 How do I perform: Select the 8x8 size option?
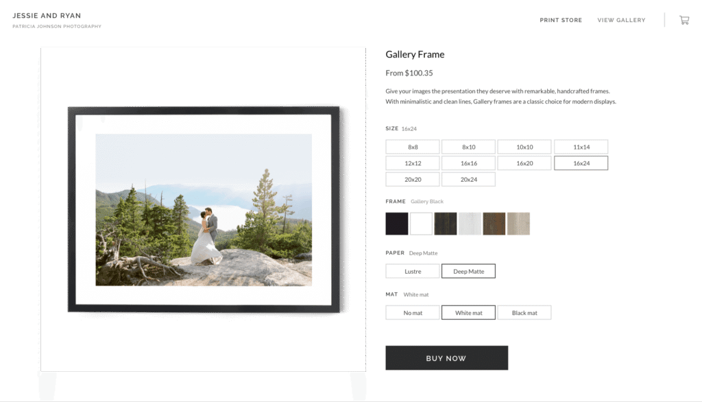412,147
